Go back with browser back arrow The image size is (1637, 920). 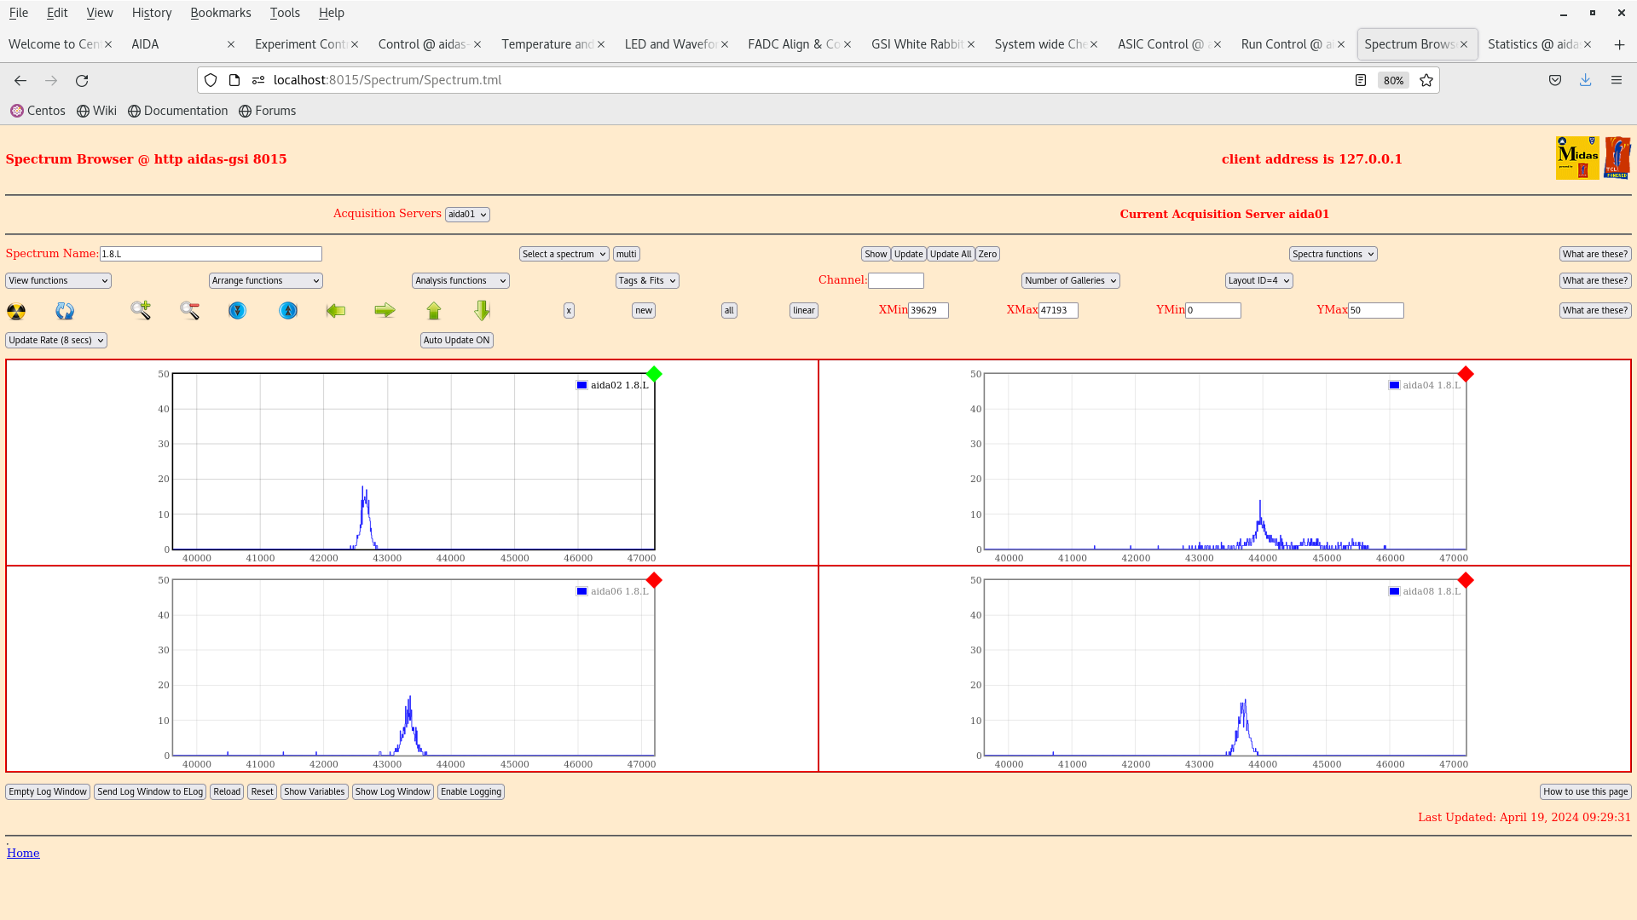tap(20, 80)
